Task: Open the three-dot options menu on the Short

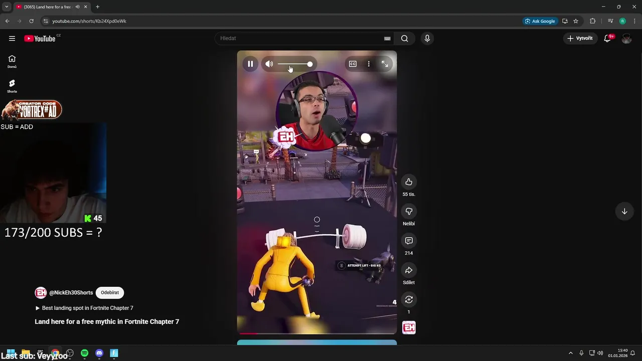Action: pos(369,64)
